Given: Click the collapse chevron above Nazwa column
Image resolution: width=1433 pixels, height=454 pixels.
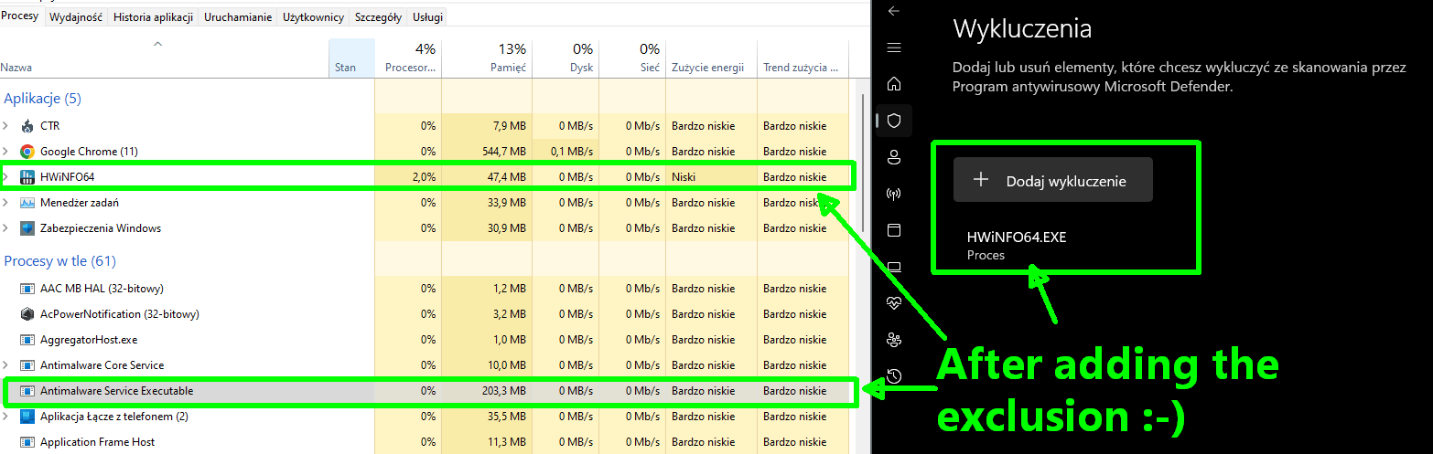Looking at the screenshot, I should point(157,44).
